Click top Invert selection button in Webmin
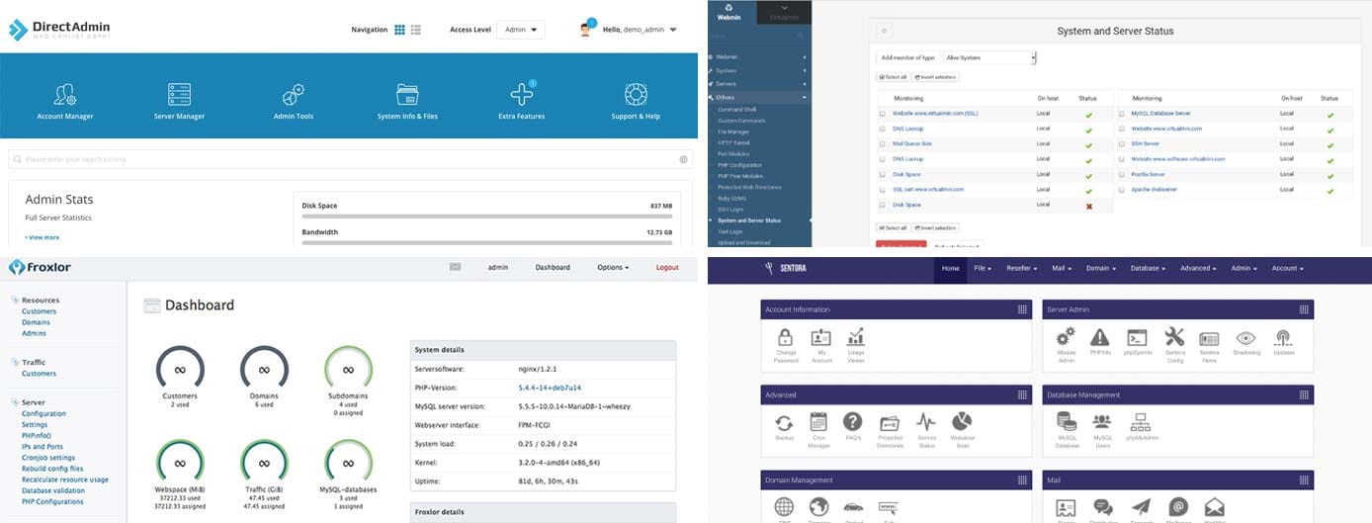This screenshot has width=1372, height=523. [x=935, y=77]
